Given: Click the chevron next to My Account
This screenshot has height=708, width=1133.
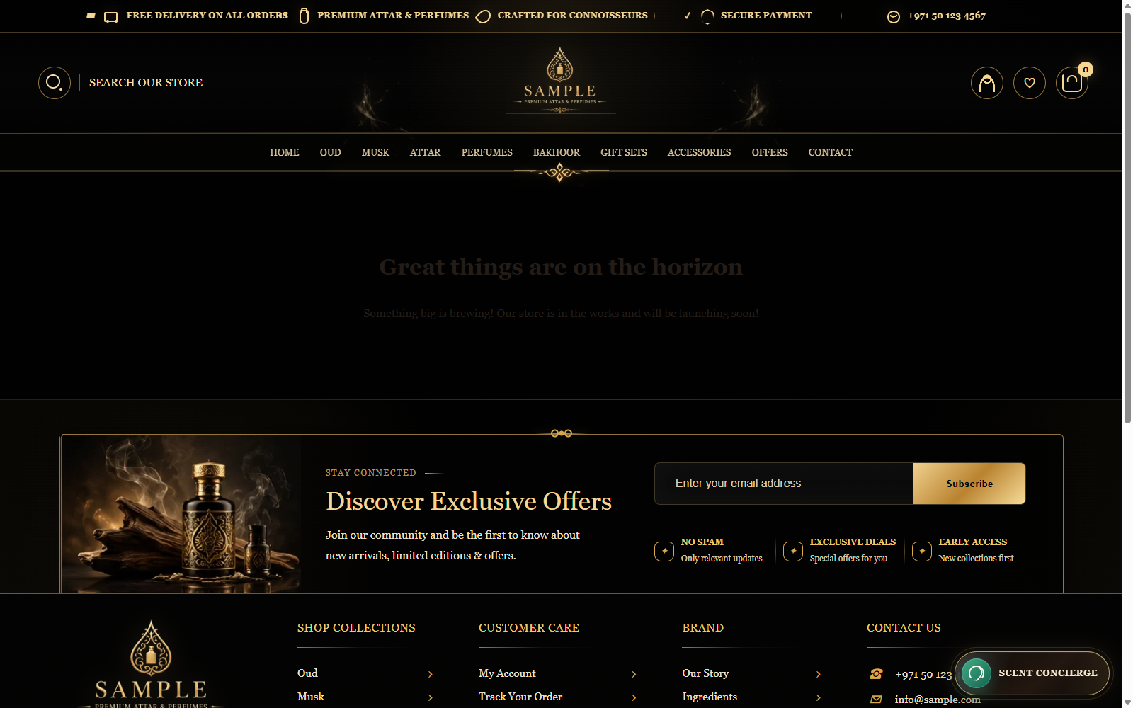Looking at the screenshot, I should tap(634, 674).
